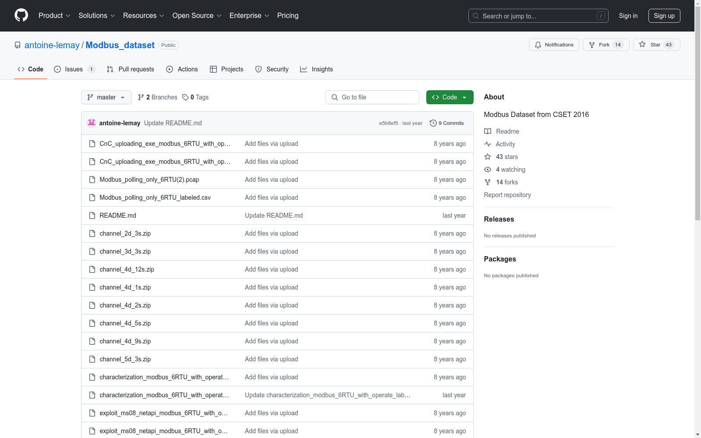Click the file icon for channel_2d_3s.zip

[92, 233]
